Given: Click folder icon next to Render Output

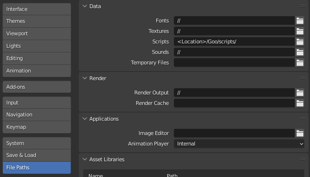Looking at the screenshot, I should coord(299,93).
